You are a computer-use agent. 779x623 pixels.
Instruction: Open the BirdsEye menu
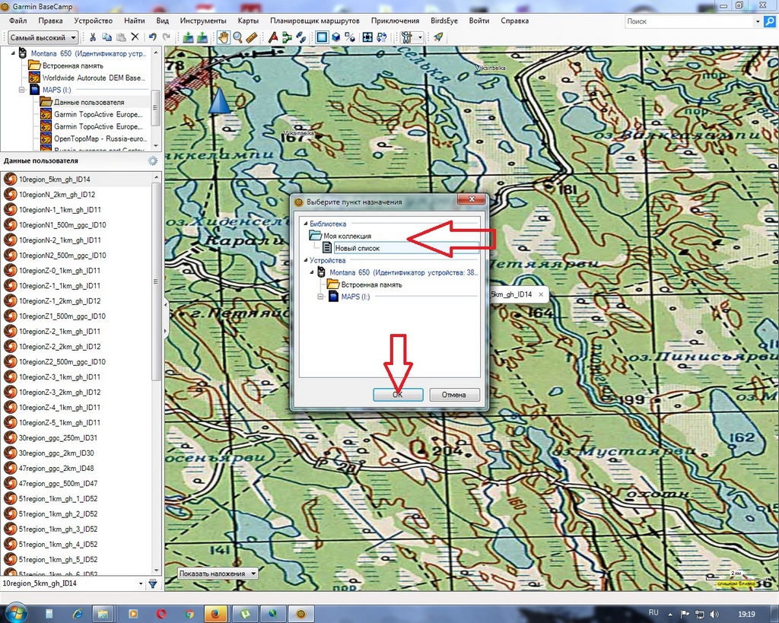pos(444,21)
